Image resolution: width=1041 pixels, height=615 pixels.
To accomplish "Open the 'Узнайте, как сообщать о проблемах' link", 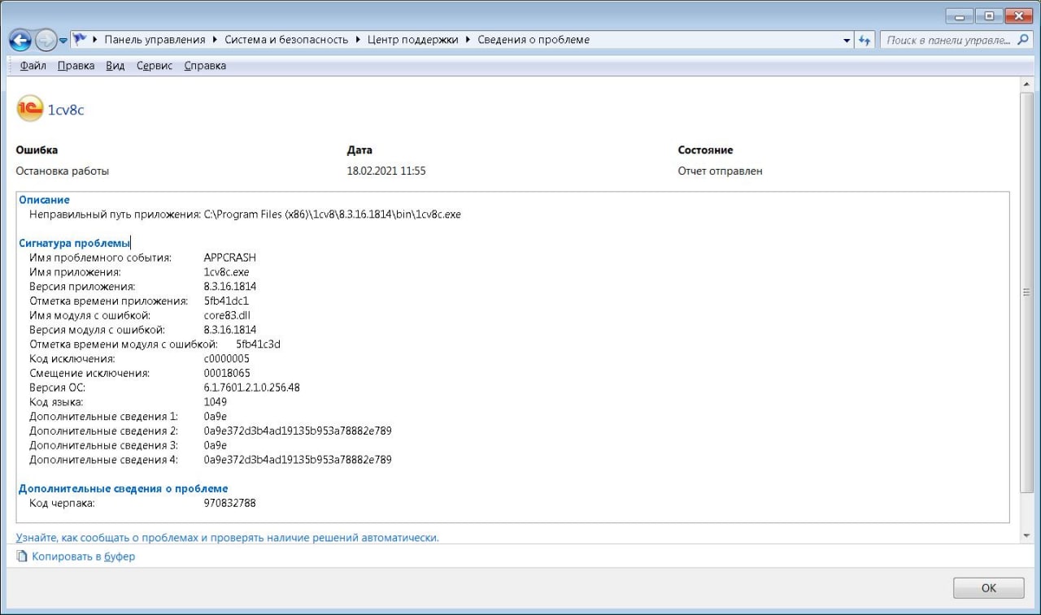I will (x=228, y=538).
